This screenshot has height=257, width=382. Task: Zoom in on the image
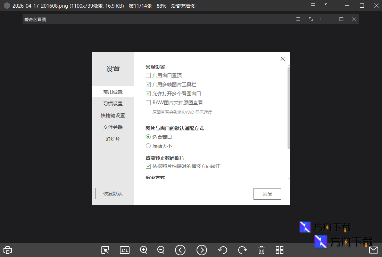[143, 250]
